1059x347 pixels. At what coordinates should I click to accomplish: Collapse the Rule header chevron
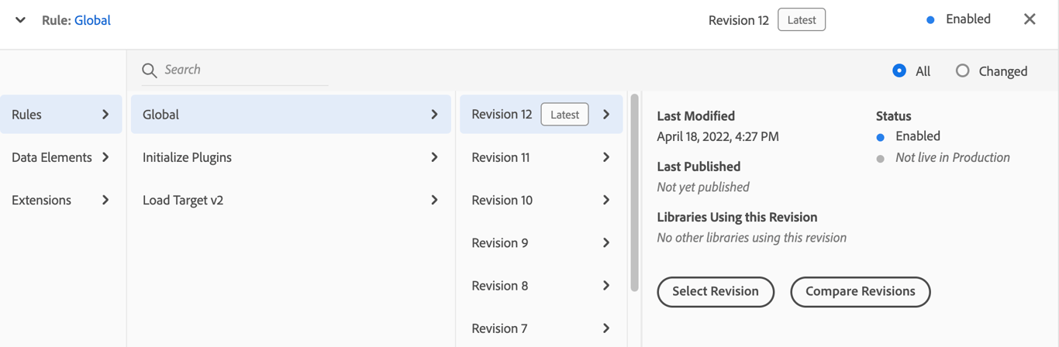point(21,20)
